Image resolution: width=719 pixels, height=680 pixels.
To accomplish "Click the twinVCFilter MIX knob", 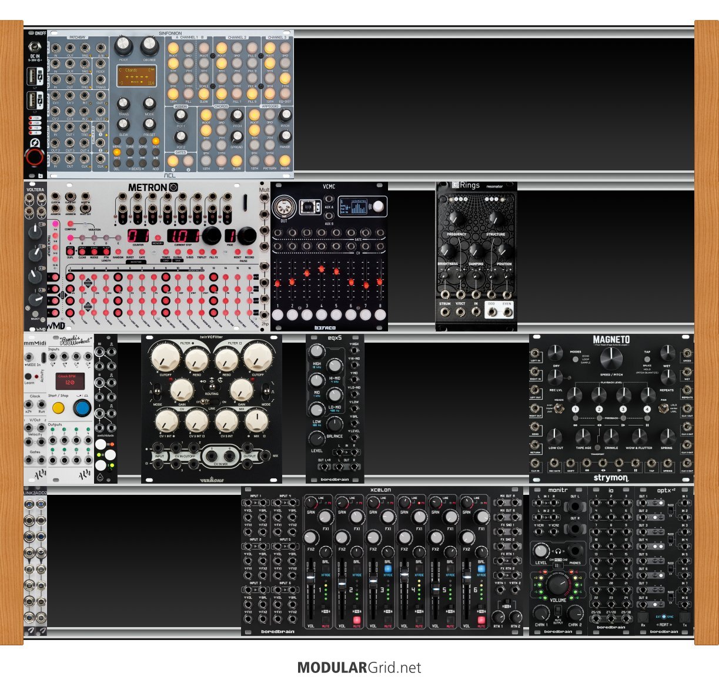I will coord(256,421).
